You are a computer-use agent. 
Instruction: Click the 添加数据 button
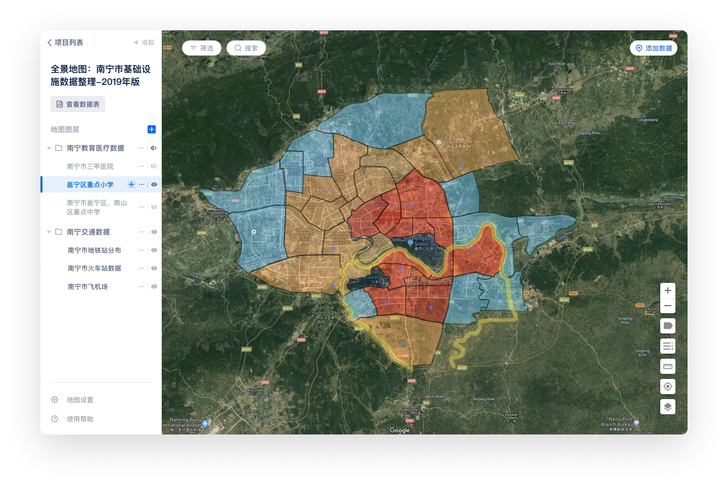pyautogui.click(x=653, y=48)
